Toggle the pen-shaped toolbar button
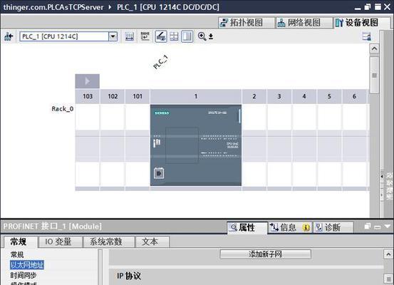This screenshot has height=285, width=394. pyautogui.click(x=161, y=36)
